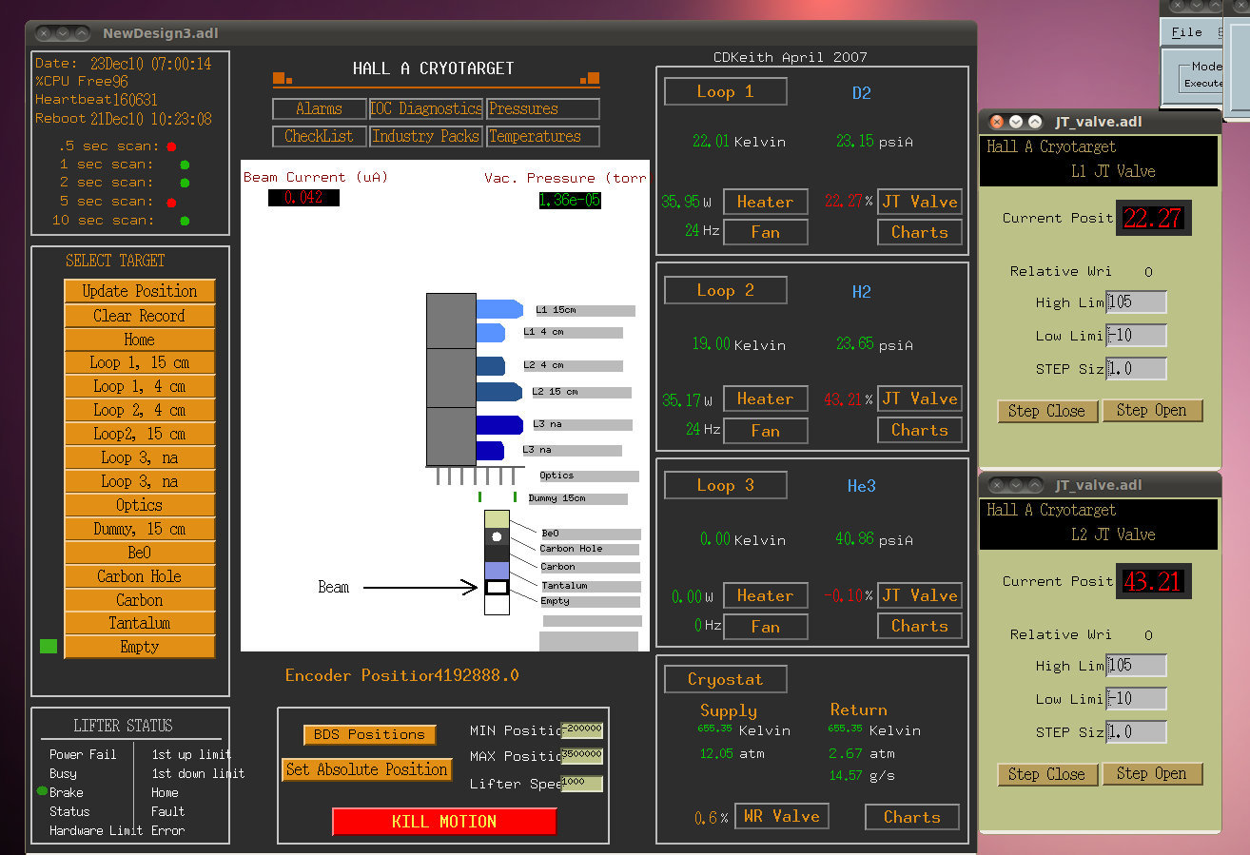Click Step Close in L2 JT Valve window
The height and width of the screenshot is (855, 1250).
[x=1047, y=774]
